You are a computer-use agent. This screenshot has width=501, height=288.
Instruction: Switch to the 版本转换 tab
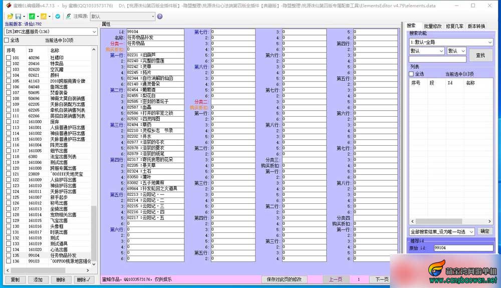[476, 26]
